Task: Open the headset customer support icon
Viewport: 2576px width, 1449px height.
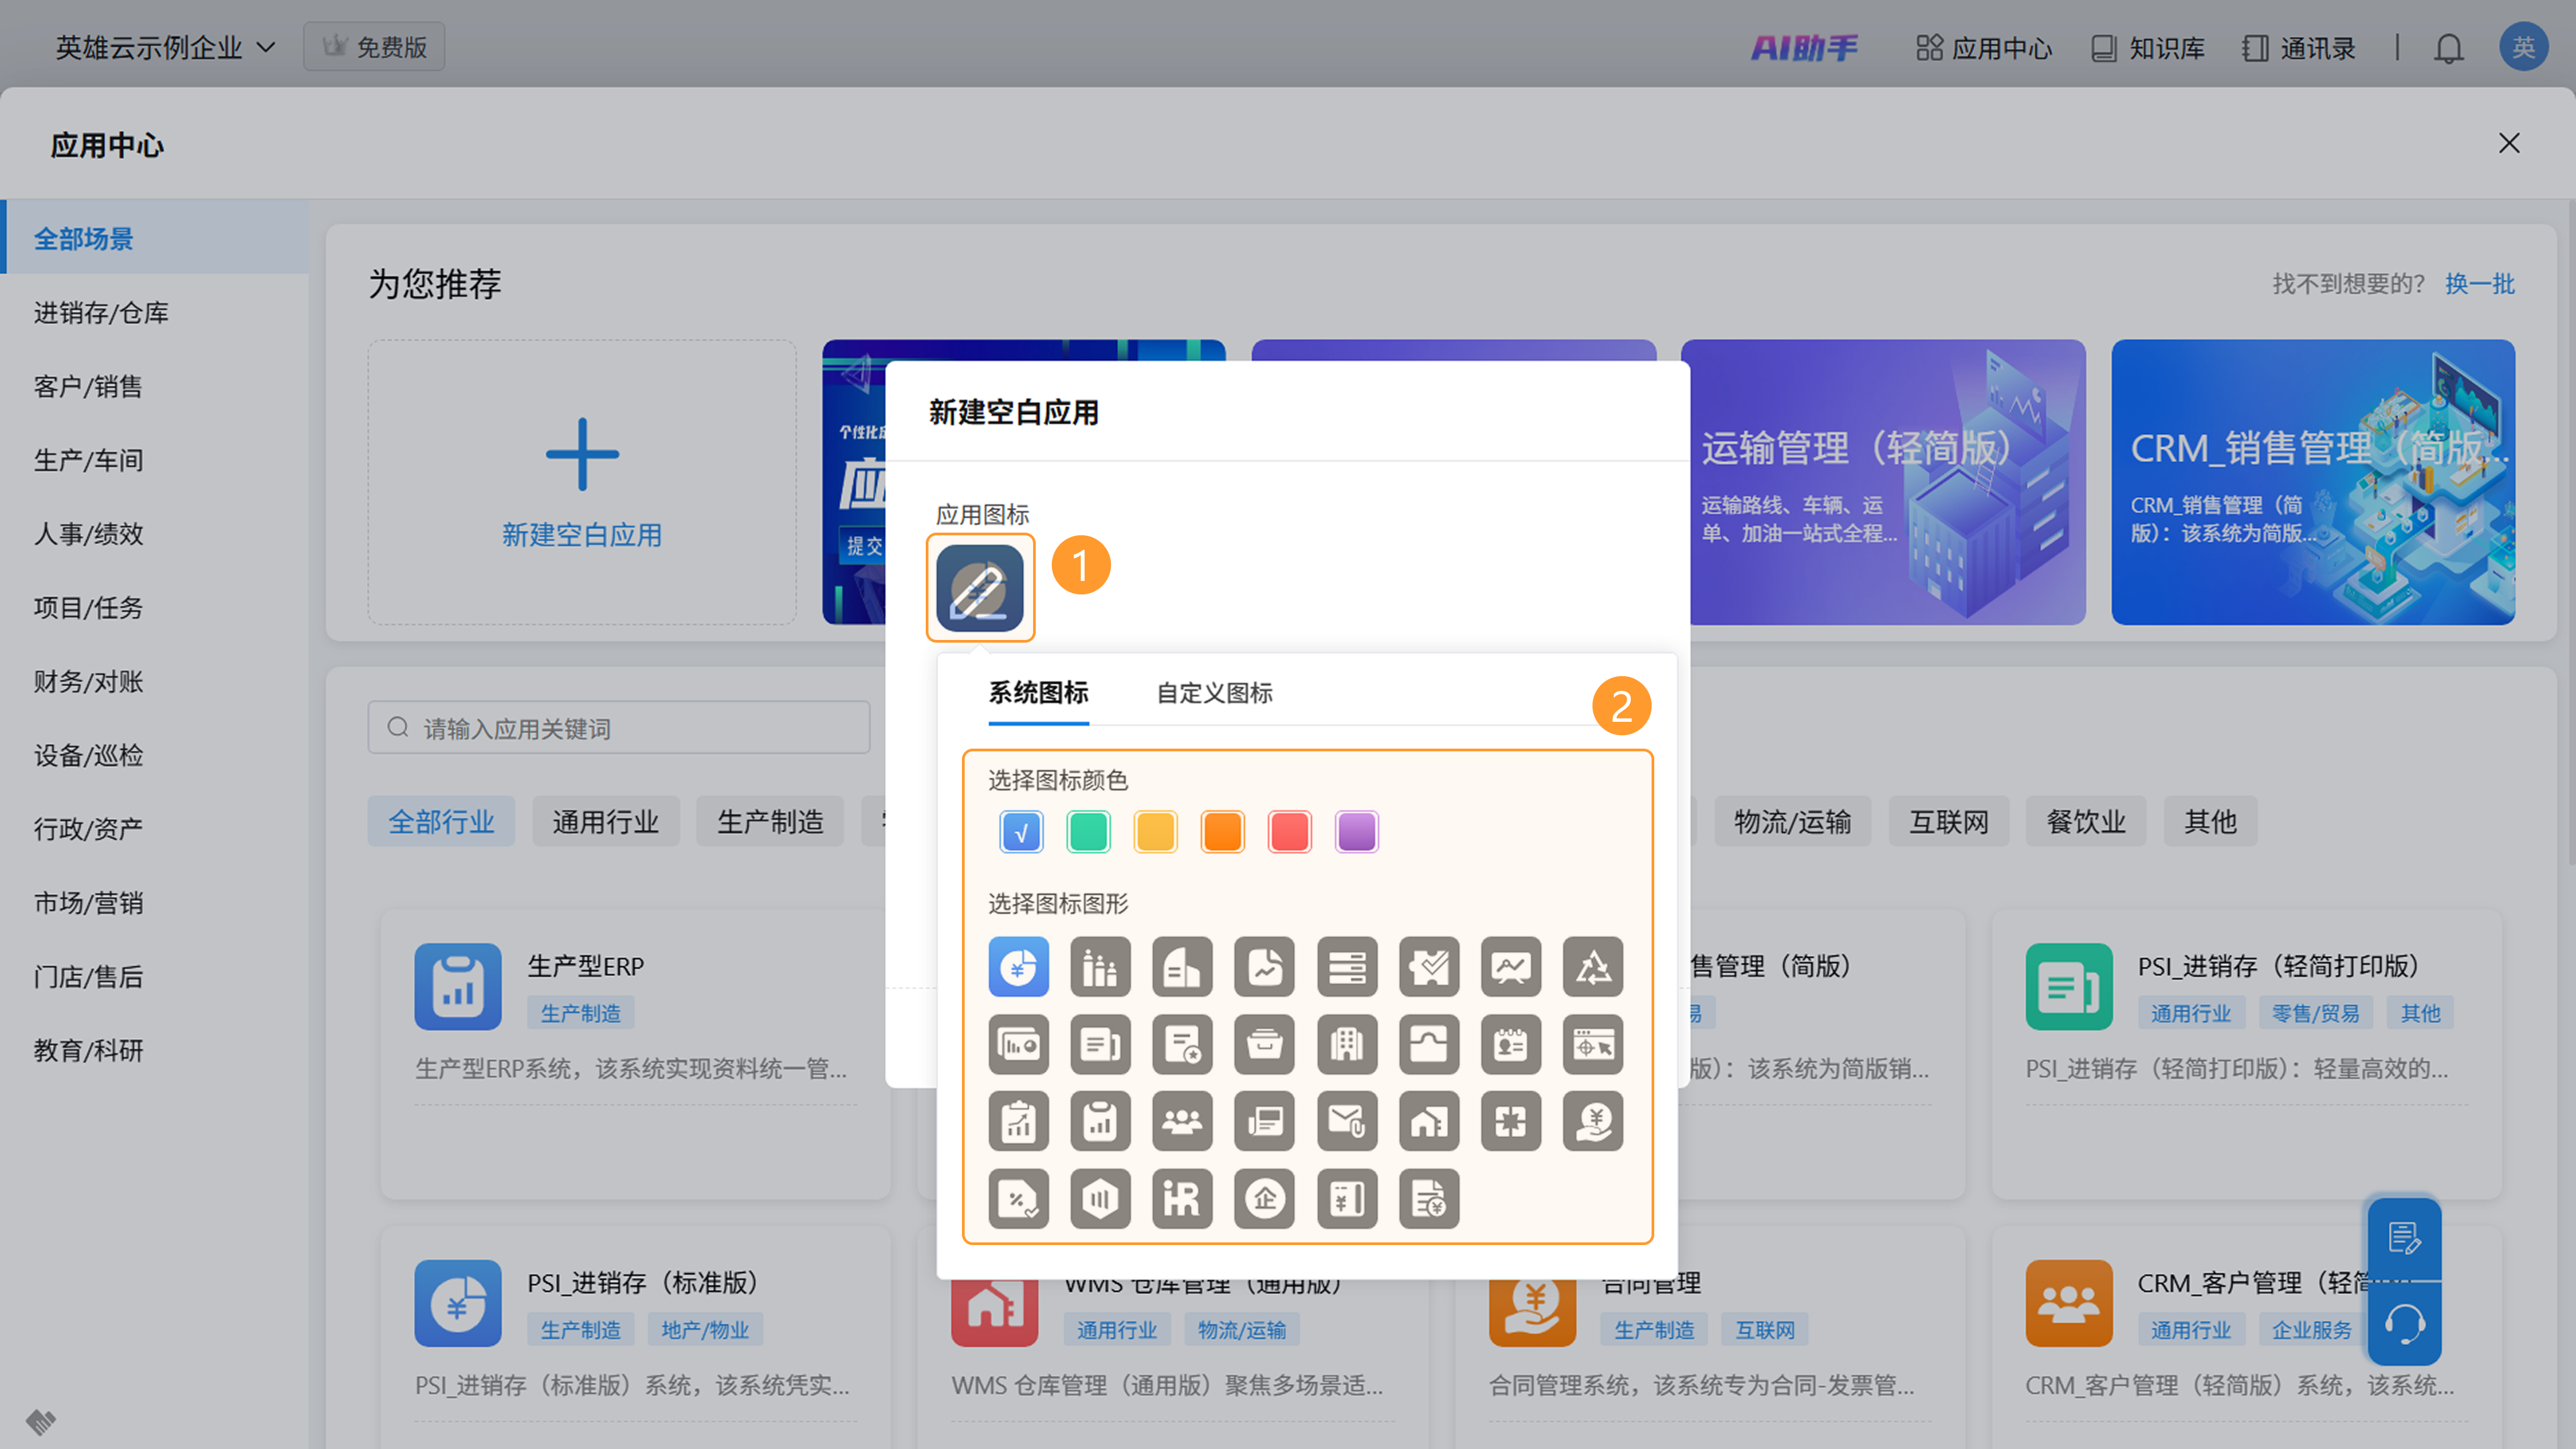Action: 2404,1325
